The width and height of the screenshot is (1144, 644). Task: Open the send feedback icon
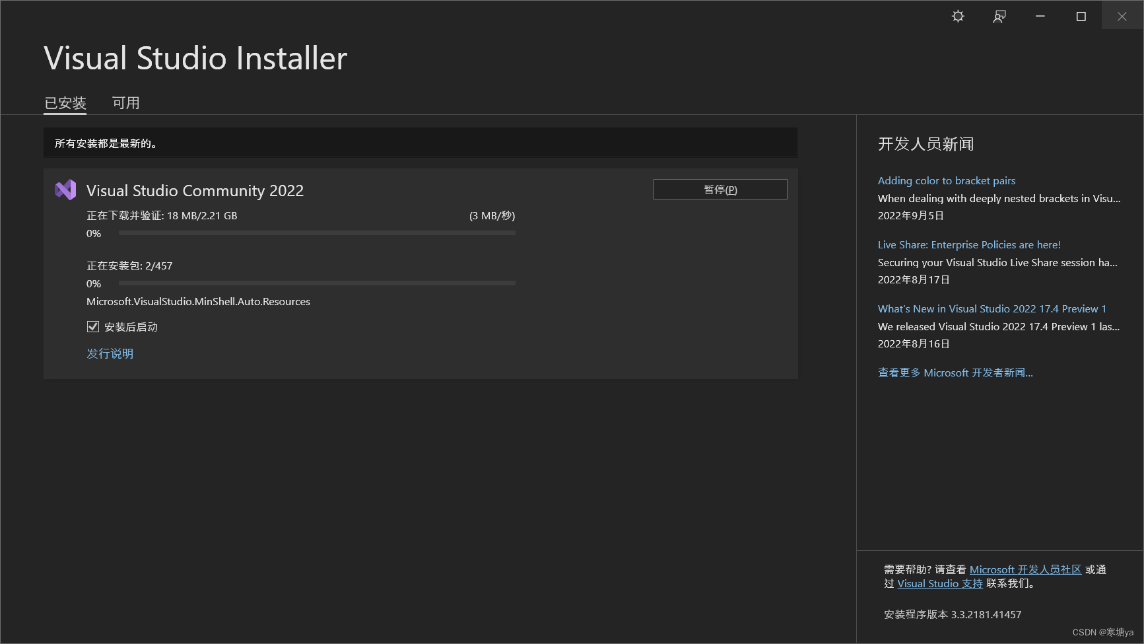coord(999,17)
